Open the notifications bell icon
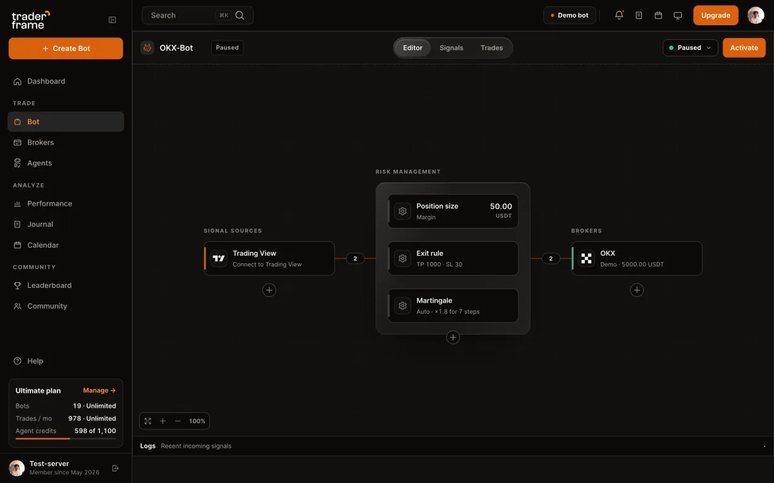The width and height of the screenshot is (774, 483). (619, 15)
